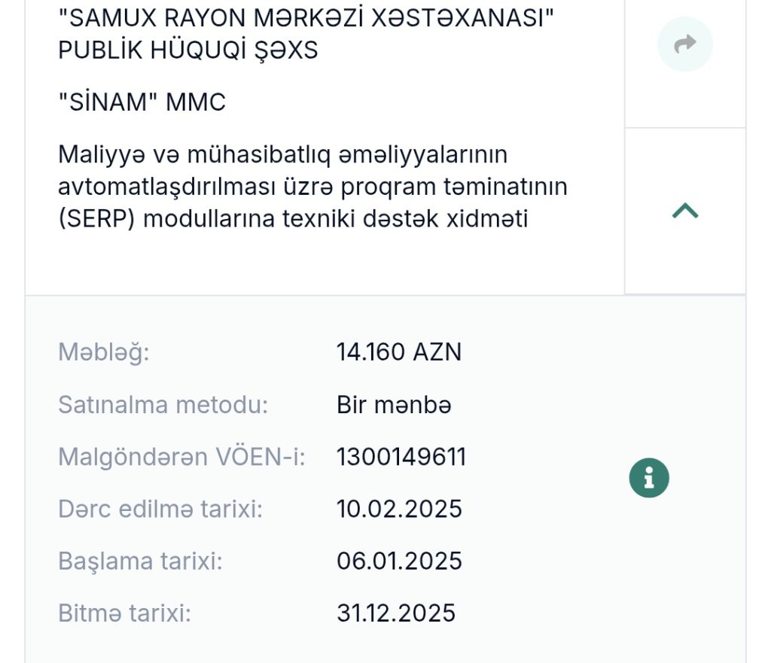This screenshot has height=663, width=771.
Task: Click the description line starting with "Maliyyə"
Action: pos(283,154)
